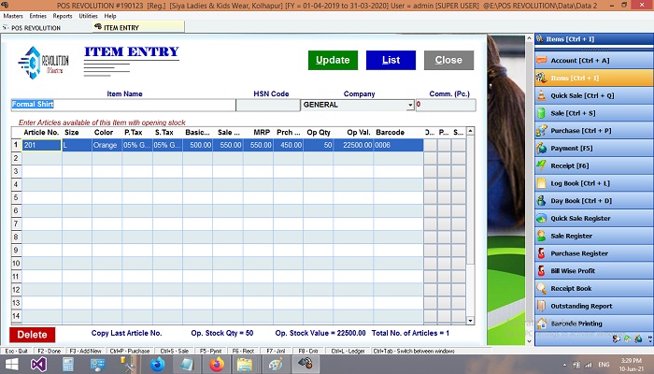Open Visual Studio from the taskbar

pos(39,365)
